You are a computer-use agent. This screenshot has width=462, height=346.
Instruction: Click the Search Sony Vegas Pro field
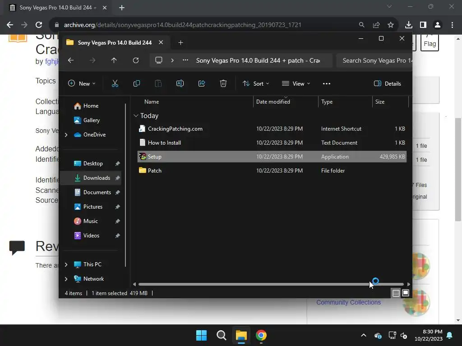(374, 60)
